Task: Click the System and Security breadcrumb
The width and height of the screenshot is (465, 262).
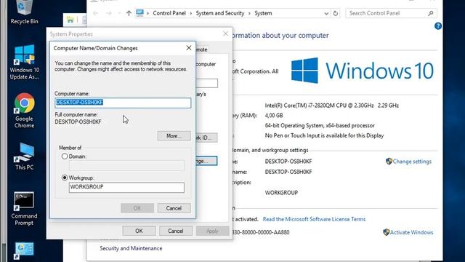Action: [220, 13]
